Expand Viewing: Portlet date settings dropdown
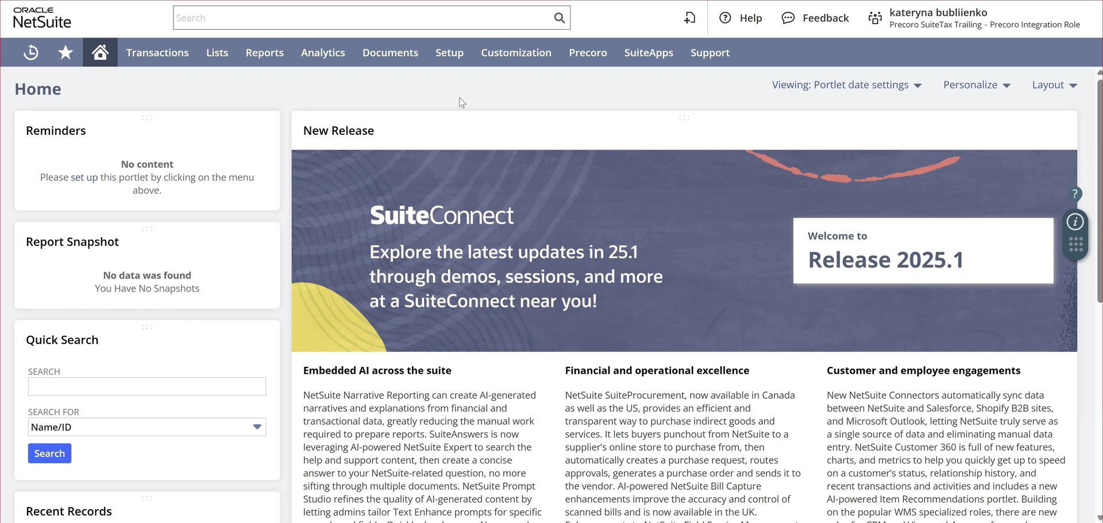Screen dimensions: 1103x523 [x=846, y=85]
